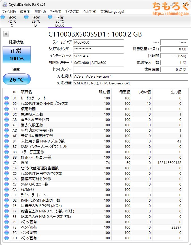
Task: Click the ファームウェア field showing M6CR060
Action: point(98,42)
